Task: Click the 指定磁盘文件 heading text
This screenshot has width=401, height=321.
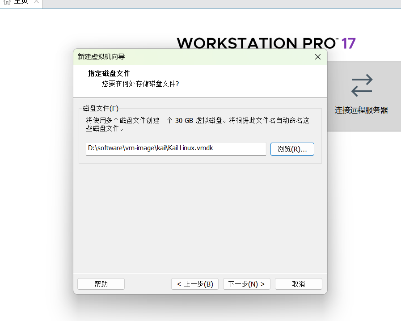Action: click(x=109, y=74)
